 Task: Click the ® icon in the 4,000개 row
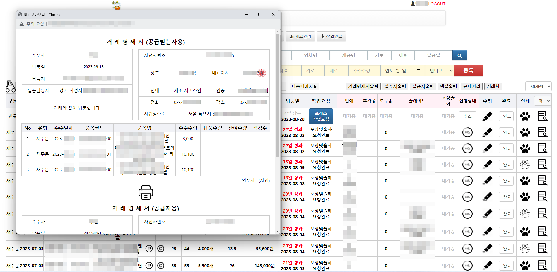coord(149,249)
